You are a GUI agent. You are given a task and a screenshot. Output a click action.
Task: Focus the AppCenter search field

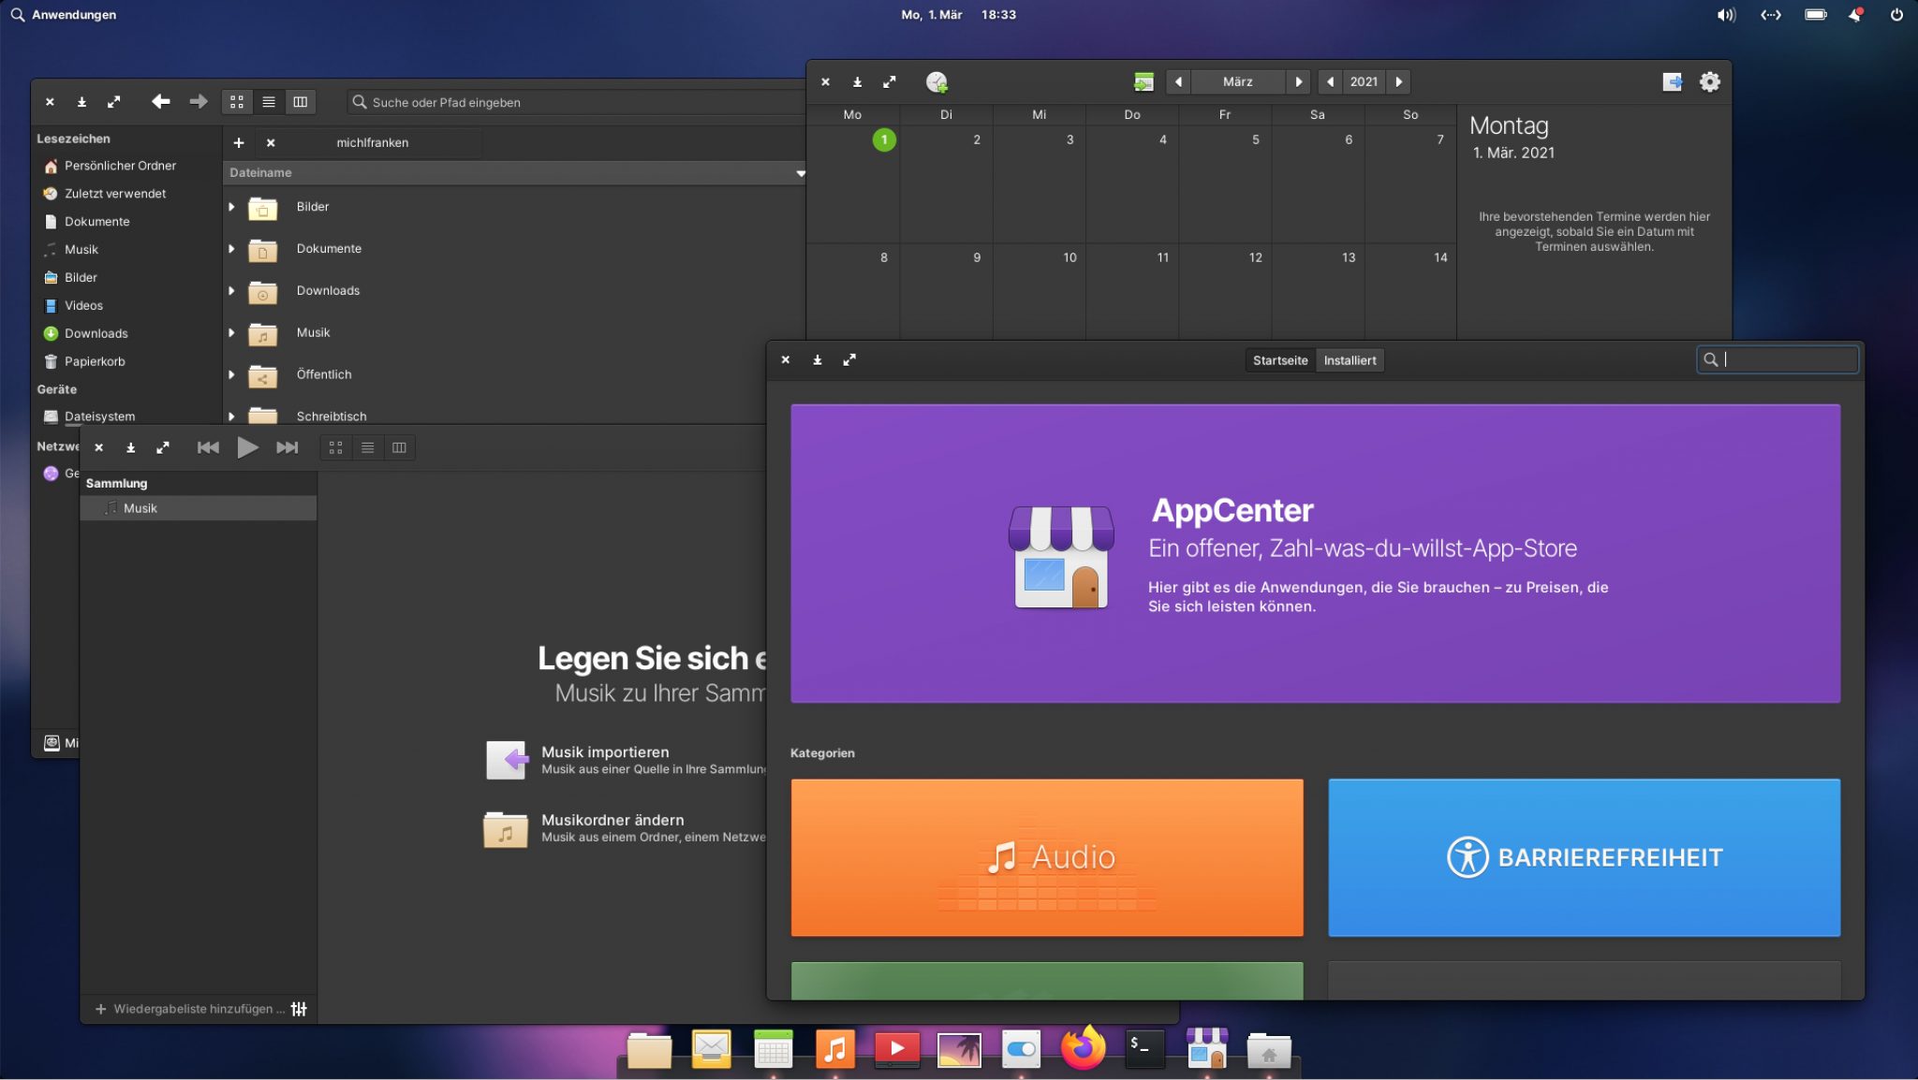click(x=1778, y=359)
